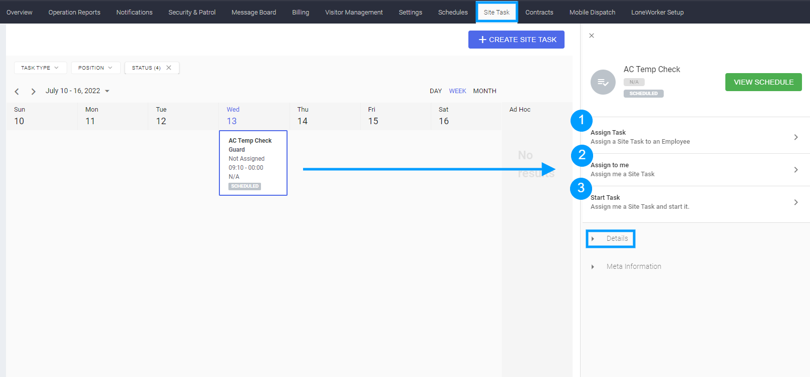810x377 pixels.
Task: Clear the Status (4) filter
Action: click(x=169, y=68)
